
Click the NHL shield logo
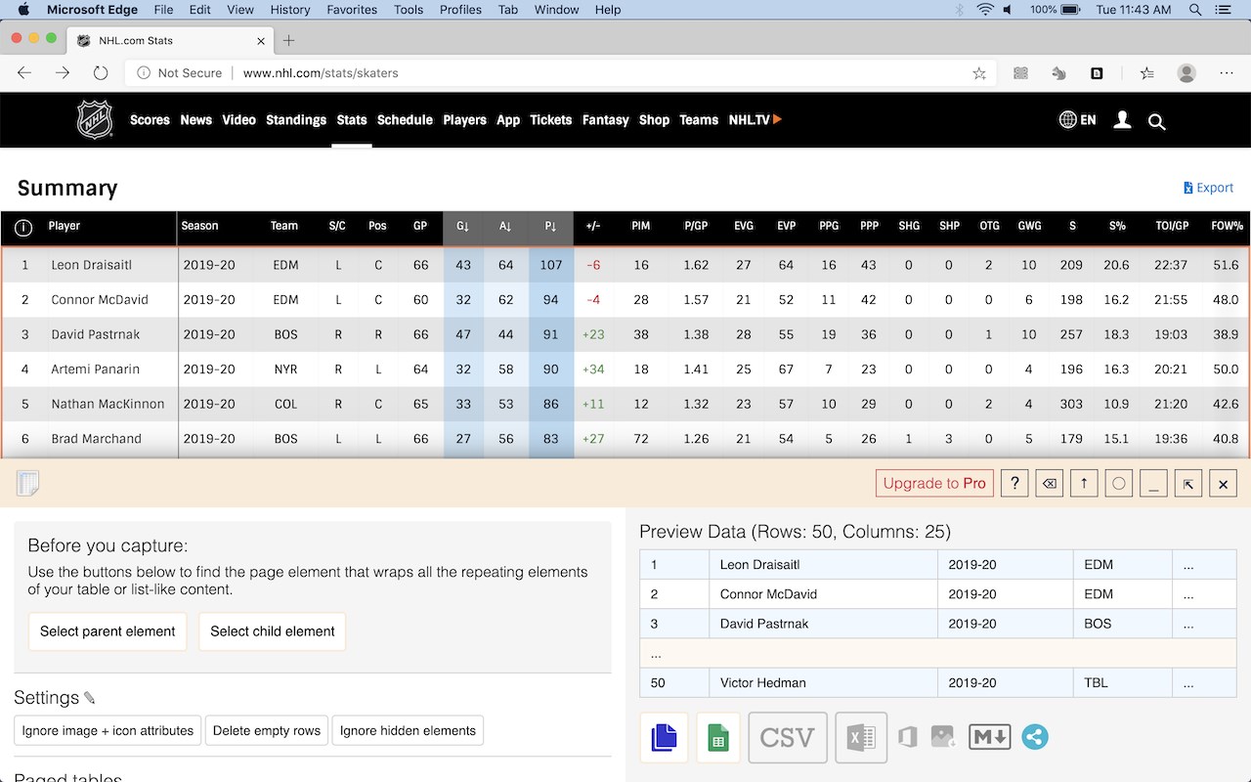(x=95, y=120)
